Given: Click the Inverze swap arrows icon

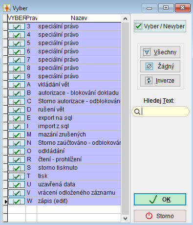Looking at the screenshot, I should (x=149, y=81).
